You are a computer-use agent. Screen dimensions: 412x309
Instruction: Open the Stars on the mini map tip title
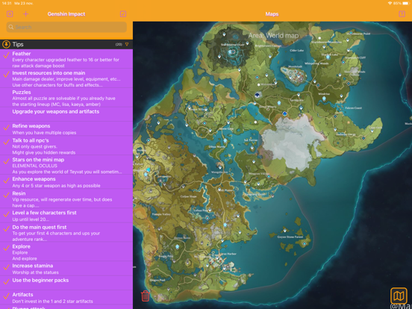pyautogui.click(x=38, y=160)
